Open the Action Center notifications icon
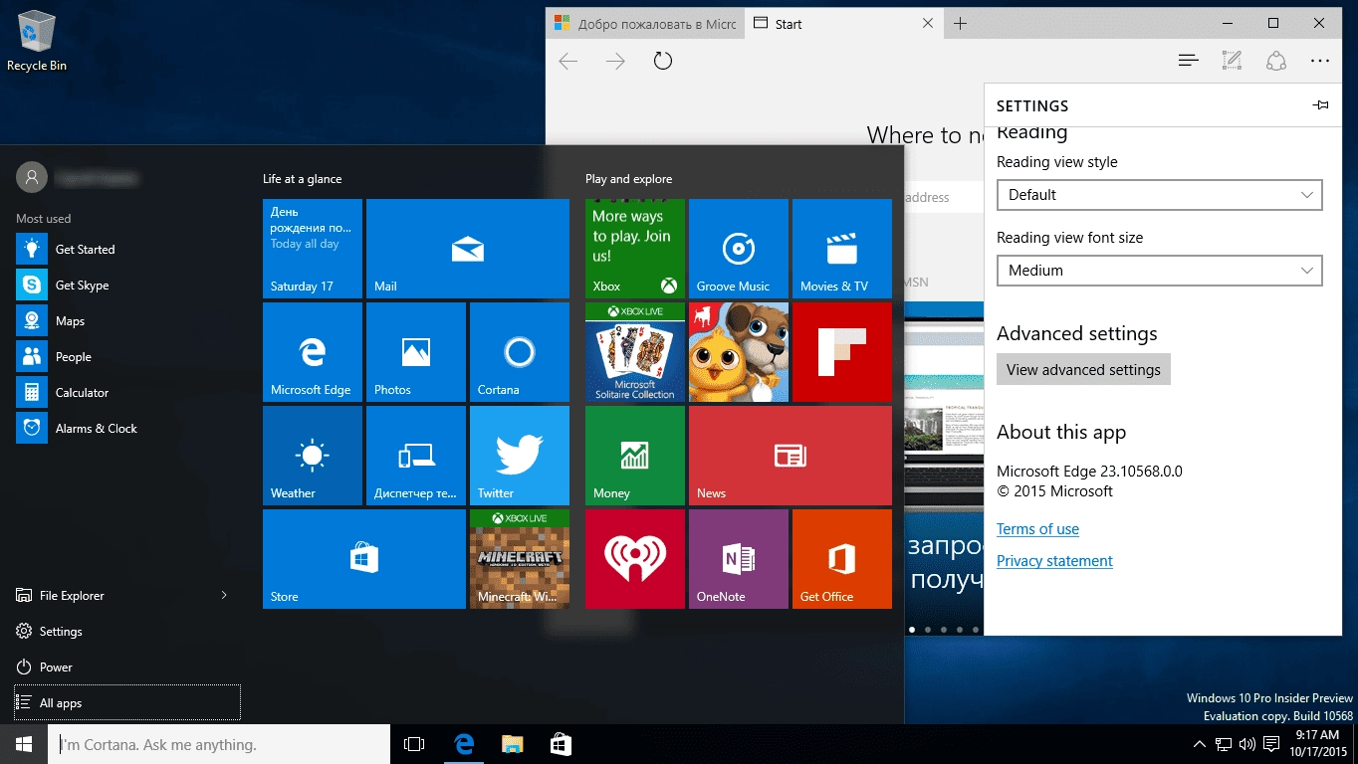 (x=1271, y=744)
